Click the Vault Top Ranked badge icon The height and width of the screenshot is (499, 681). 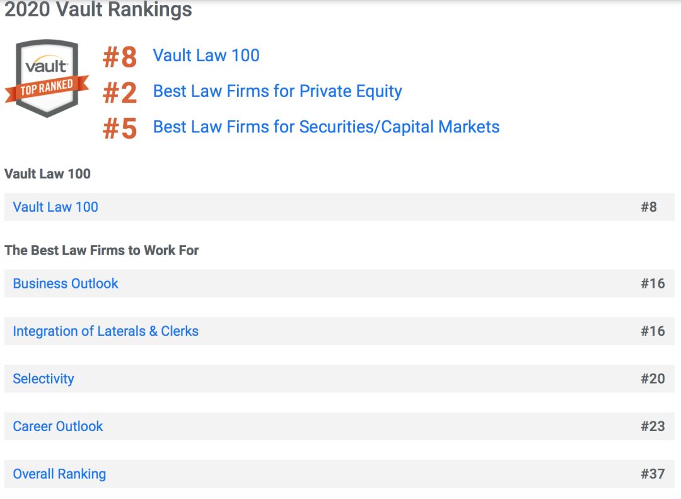46,78
